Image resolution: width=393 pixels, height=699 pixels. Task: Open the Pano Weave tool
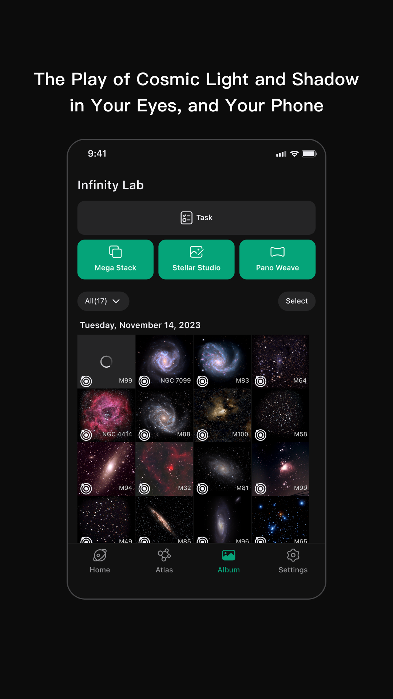click(x=277, y=259)
